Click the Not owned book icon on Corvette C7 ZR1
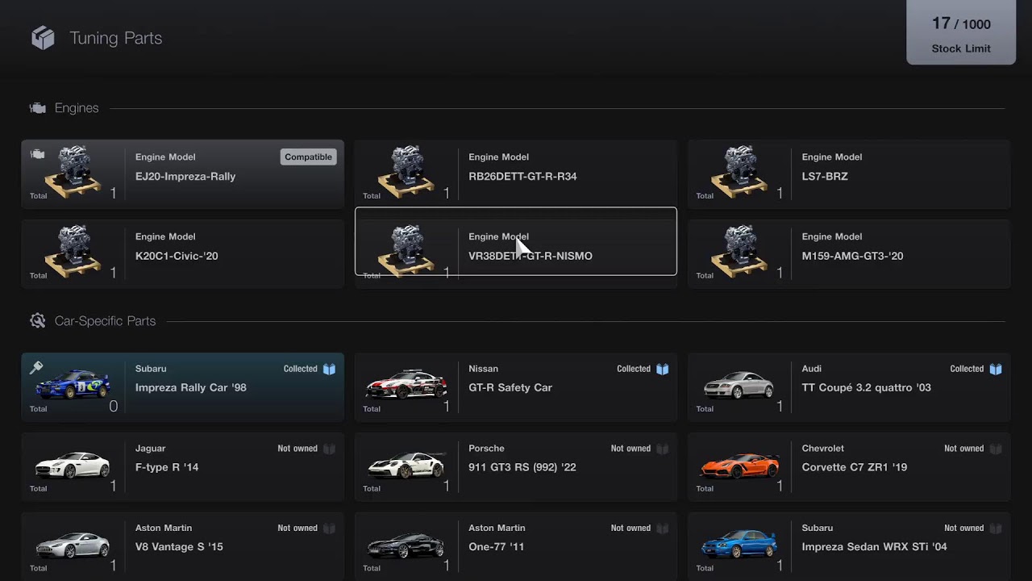The height and width of the screenshot is (581, 1032). tap(996, 449)
